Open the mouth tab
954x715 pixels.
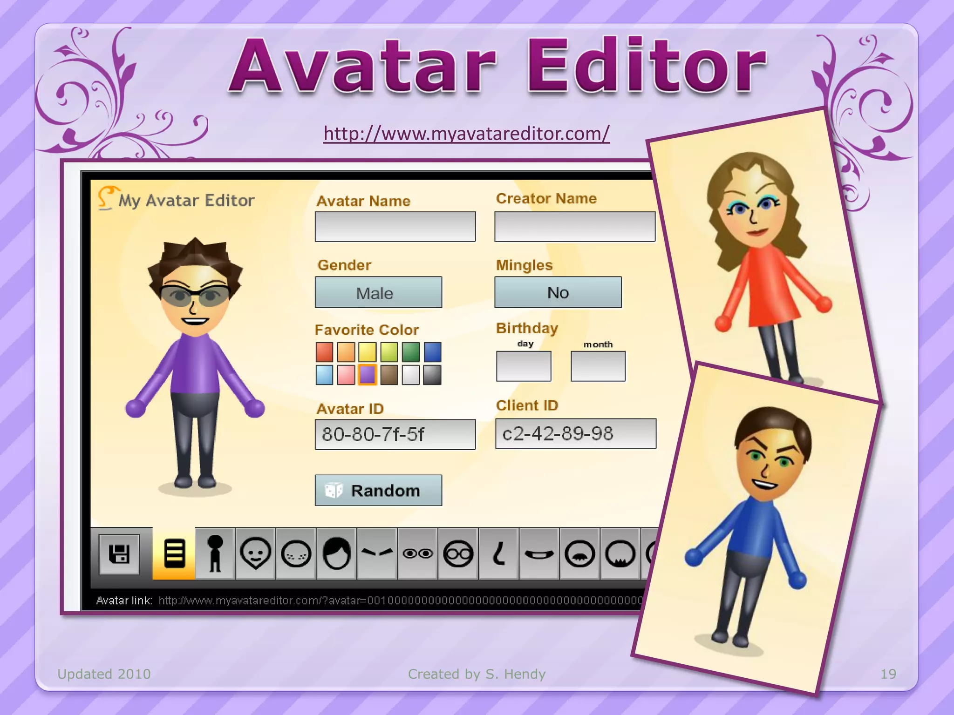tap(539, 553)
